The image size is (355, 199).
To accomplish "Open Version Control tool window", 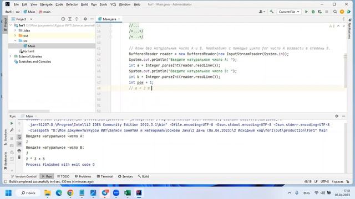I will (x=24, y=176).
